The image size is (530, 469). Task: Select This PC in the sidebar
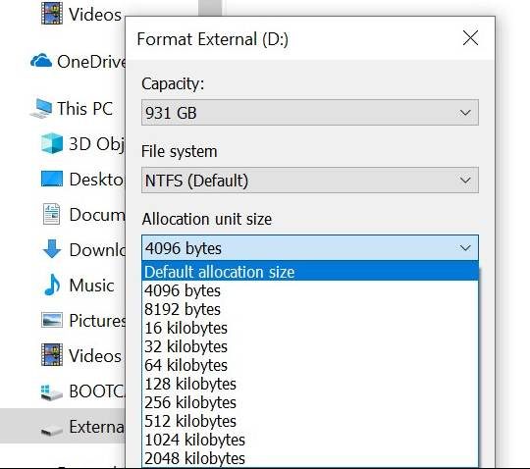[x=84, y=109]
